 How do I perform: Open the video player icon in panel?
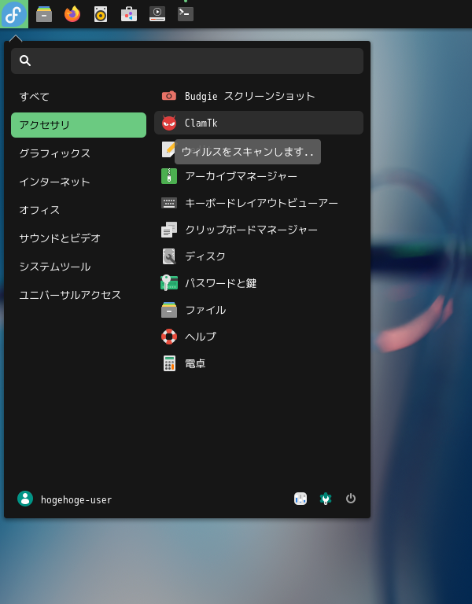click(x=157, y=14)
